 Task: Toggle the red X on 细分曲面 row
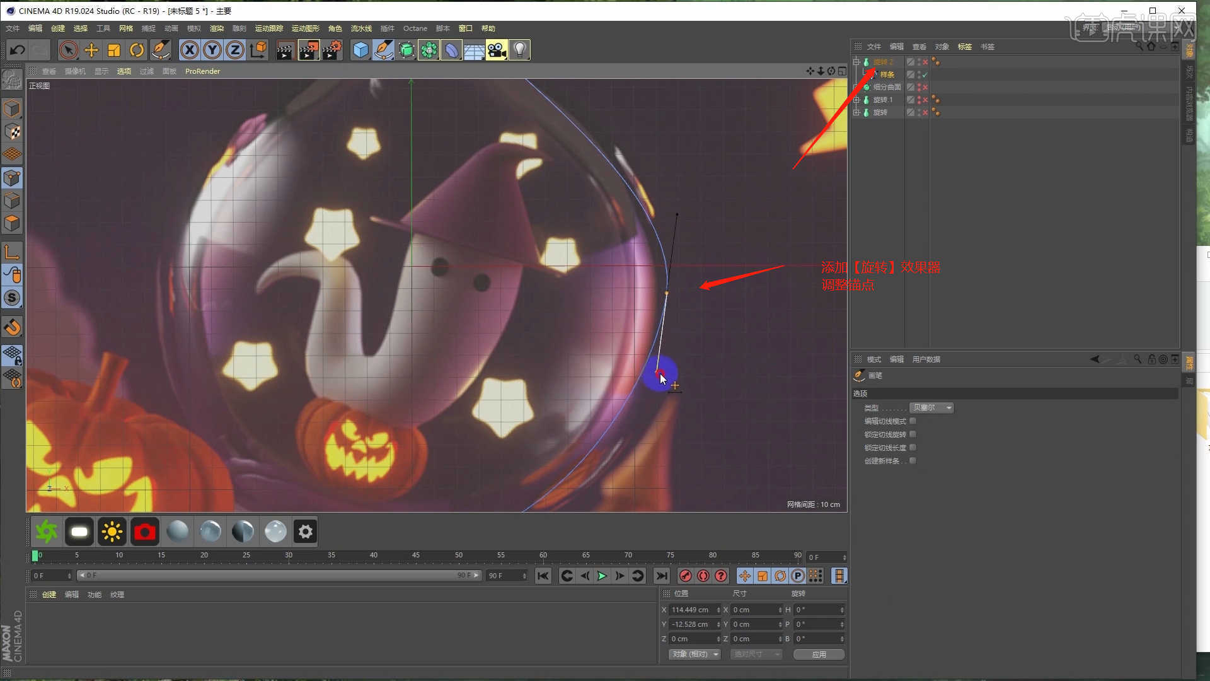point(925,87)
